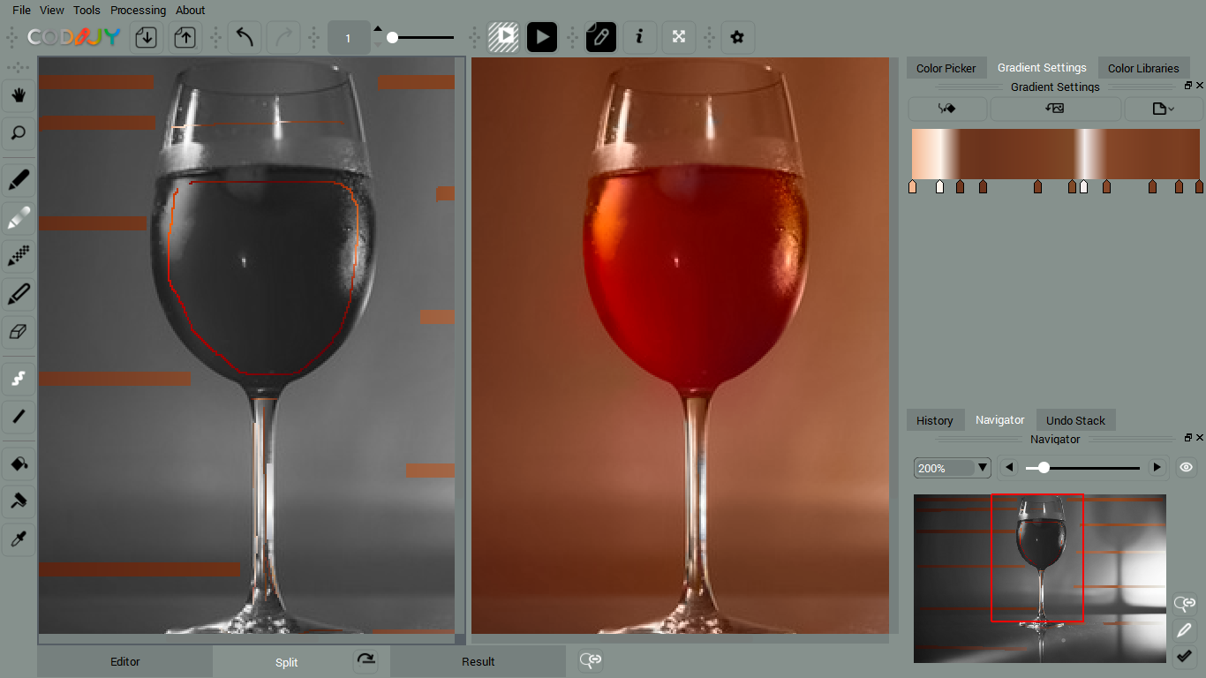Float the Navigator panel
The height and width of the screenshot is (678, 1206).
click(1188, 438)
